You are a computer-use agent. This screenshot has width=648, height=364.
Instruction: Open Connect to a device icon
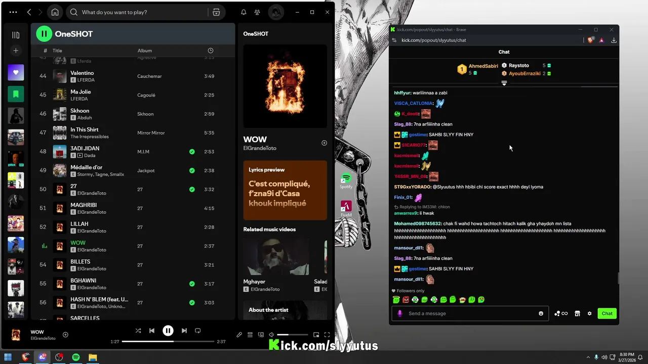coord(261,335)
